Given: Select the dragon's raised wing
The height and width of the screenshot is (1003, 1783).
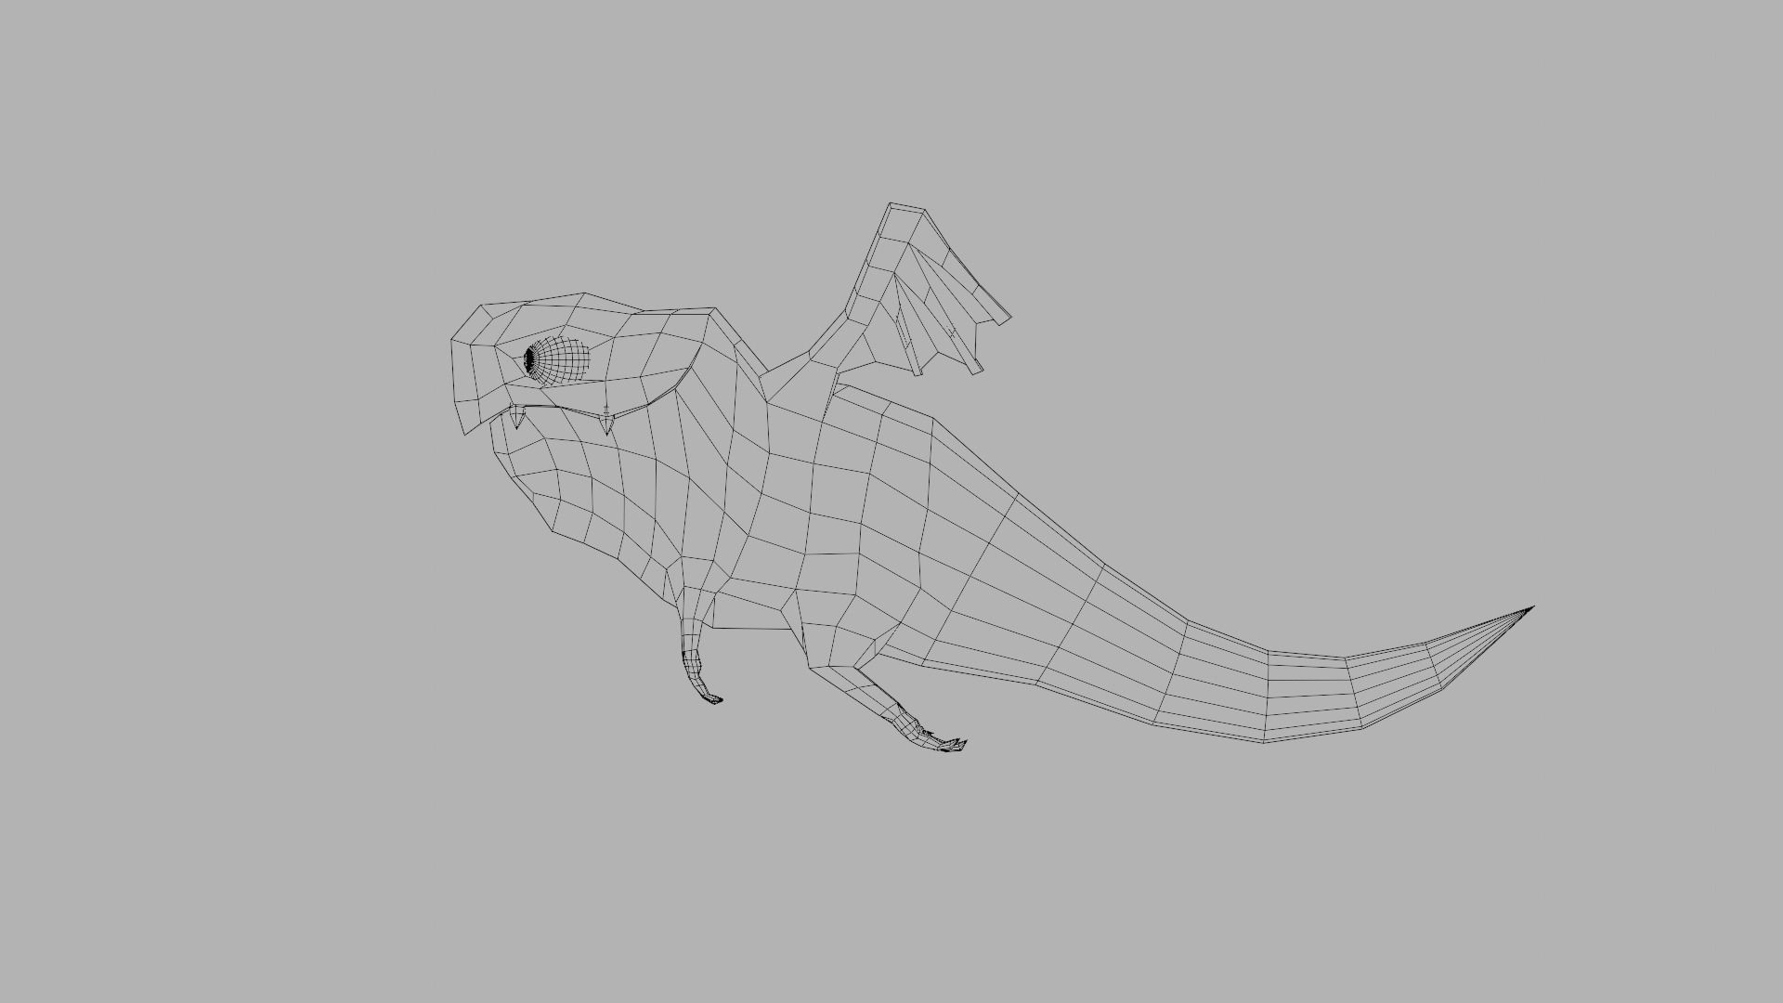Looking at the screenshot, I should point(887,302).
